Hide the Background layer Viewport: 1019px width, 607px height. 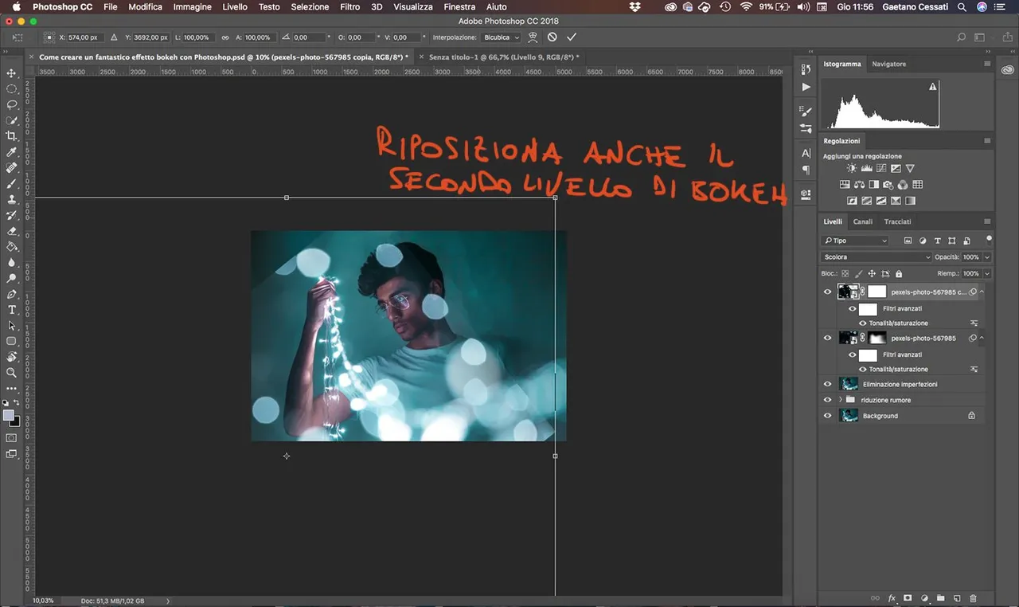point(827,416)
